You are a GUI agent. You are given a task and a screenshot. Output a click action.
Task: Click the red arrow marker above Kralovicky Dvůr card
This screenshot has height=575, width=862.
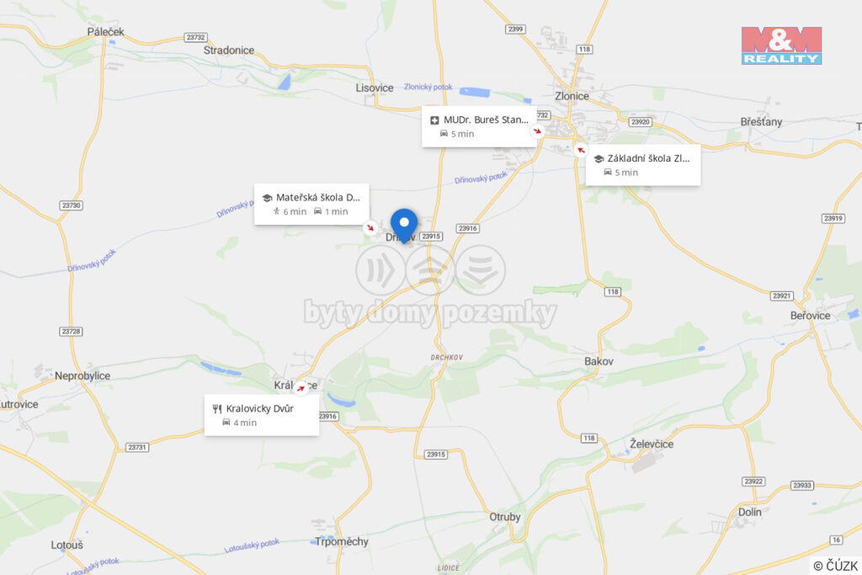tap(301, 388)
